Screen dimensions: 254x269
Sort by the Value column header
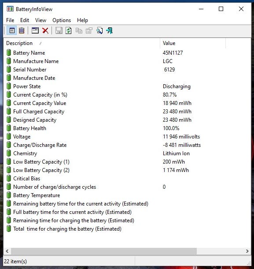193,43
